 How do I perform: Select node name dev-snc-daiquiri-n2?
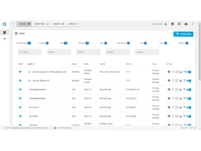coord(41,81)
